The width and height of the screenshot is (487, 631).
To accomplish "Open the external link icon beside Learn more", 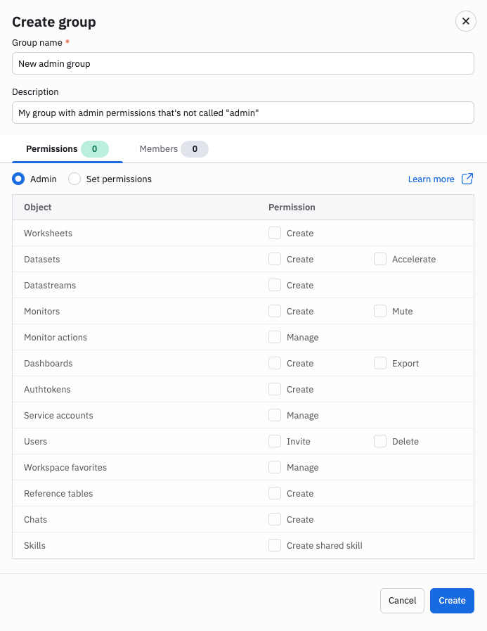I will point(467,179).
